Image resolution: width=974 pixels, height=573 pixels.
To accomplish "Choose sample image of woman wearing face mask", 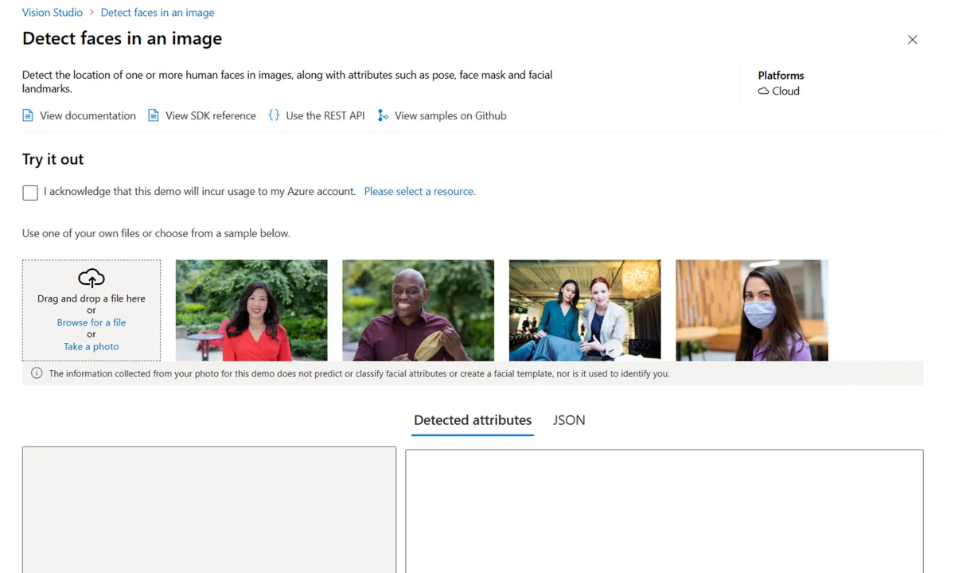I will coord(752,310).
